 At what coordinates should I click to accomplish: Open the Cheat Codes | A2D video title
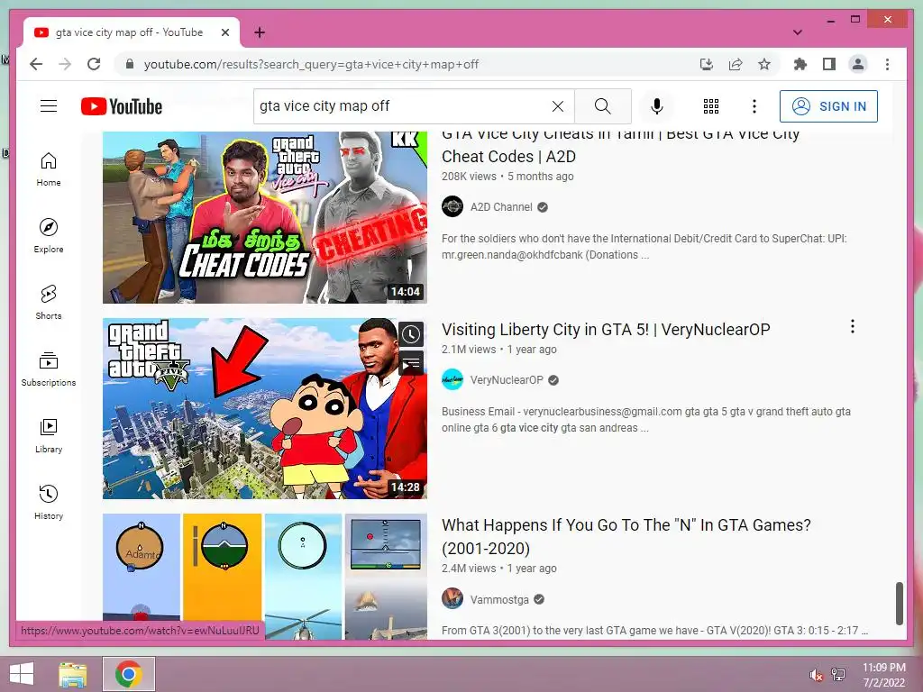(620, 145)
